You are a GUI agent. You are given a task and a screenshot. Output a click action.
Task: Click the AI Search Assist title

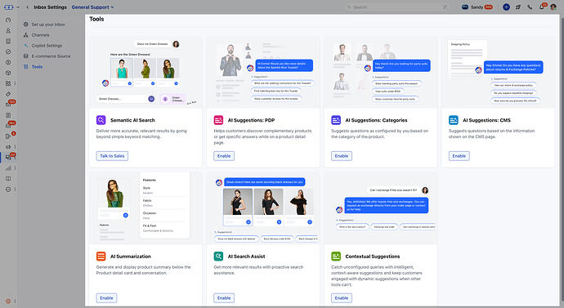tap(246, 257)
